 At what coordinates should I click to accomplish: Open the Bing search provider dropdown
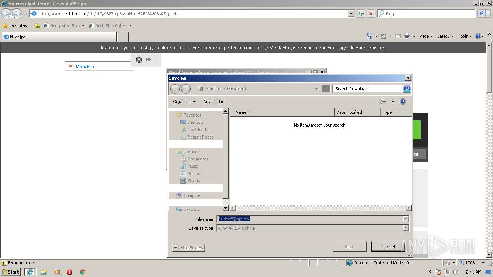click(x=488, y=13)
